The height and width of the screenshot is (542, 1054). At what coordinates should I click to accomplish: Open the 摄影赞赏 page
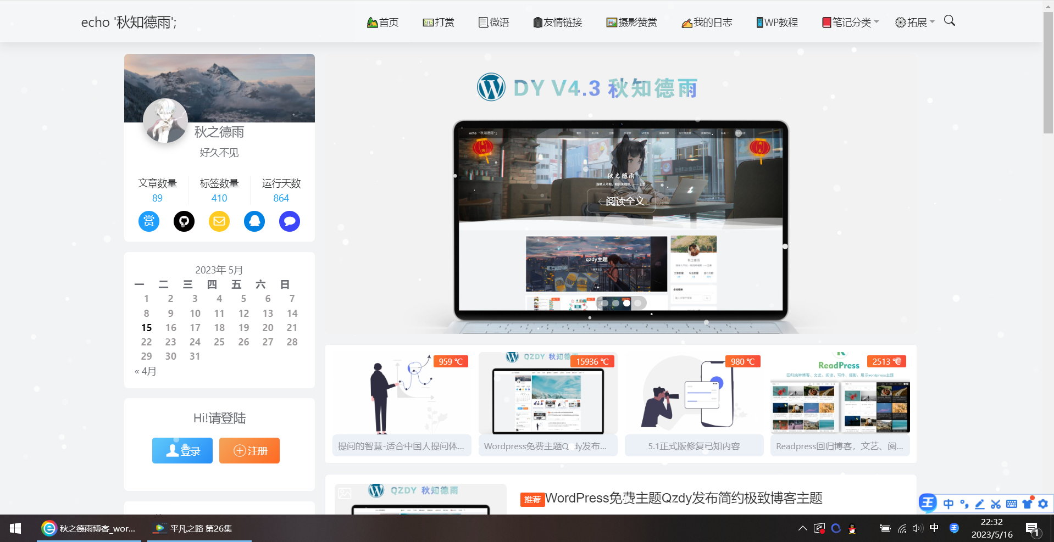pyautogui.click(x=631, y=23)
